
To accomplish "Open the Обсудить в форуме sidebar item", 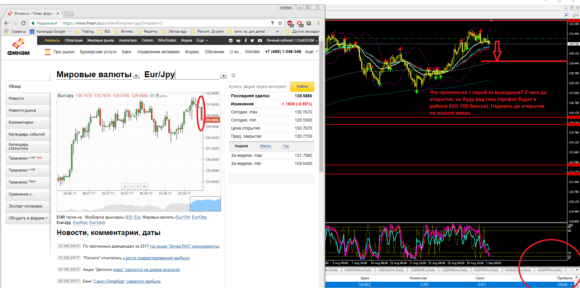I will pyautogui.click(x=28, y=218).
